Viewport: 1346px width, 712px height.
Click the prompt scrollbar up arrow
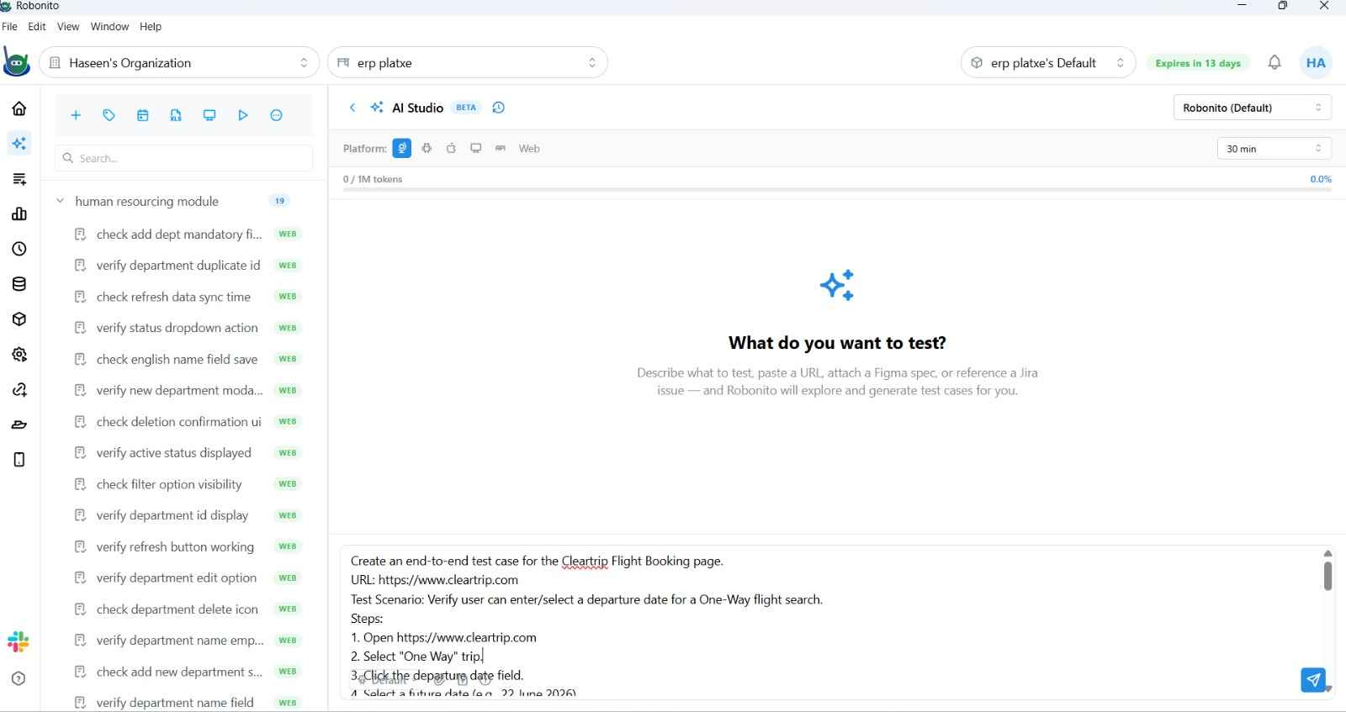pos(1327,553)
